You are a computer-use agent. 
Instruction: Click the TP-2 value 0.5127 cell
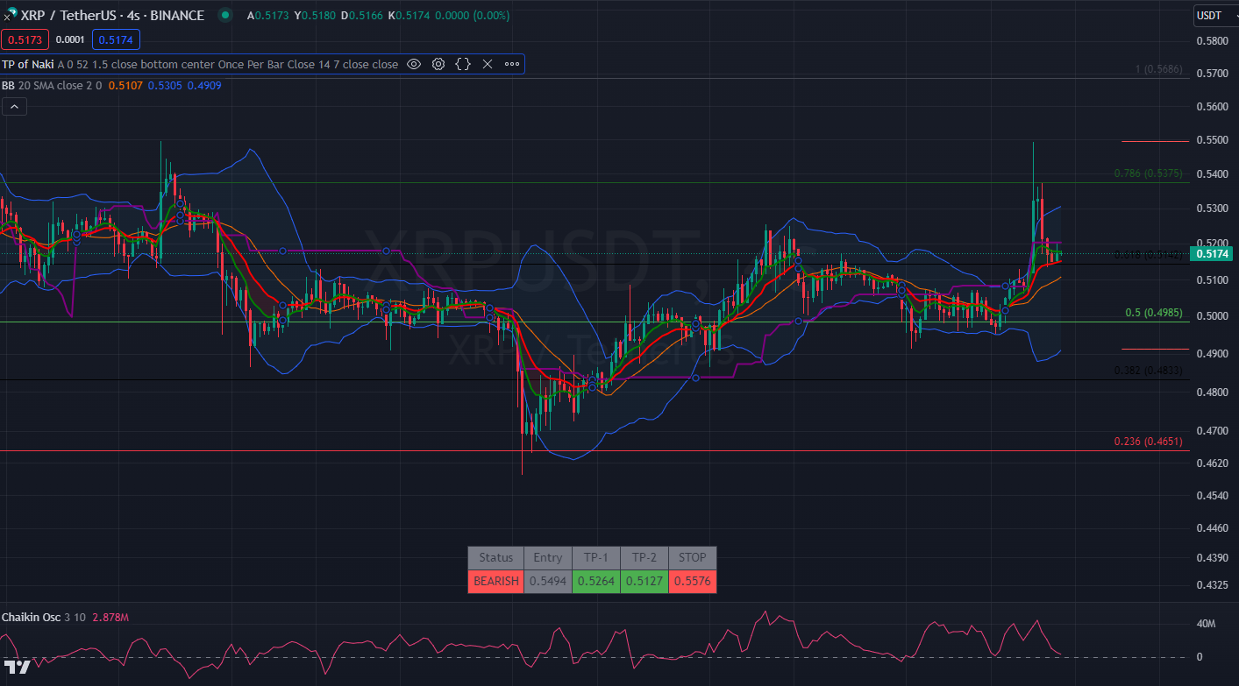pyautogui.click(x=644, y=581)
